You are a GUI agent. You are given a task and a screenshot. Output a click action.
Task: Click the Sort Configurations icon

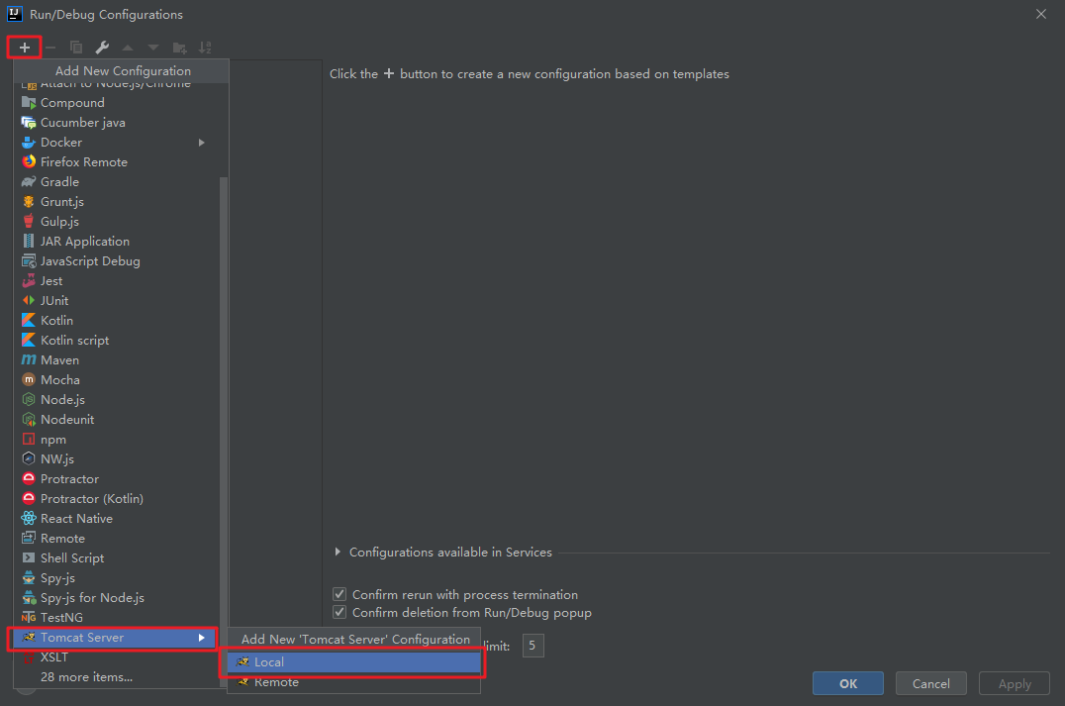[x=205, y=48]
